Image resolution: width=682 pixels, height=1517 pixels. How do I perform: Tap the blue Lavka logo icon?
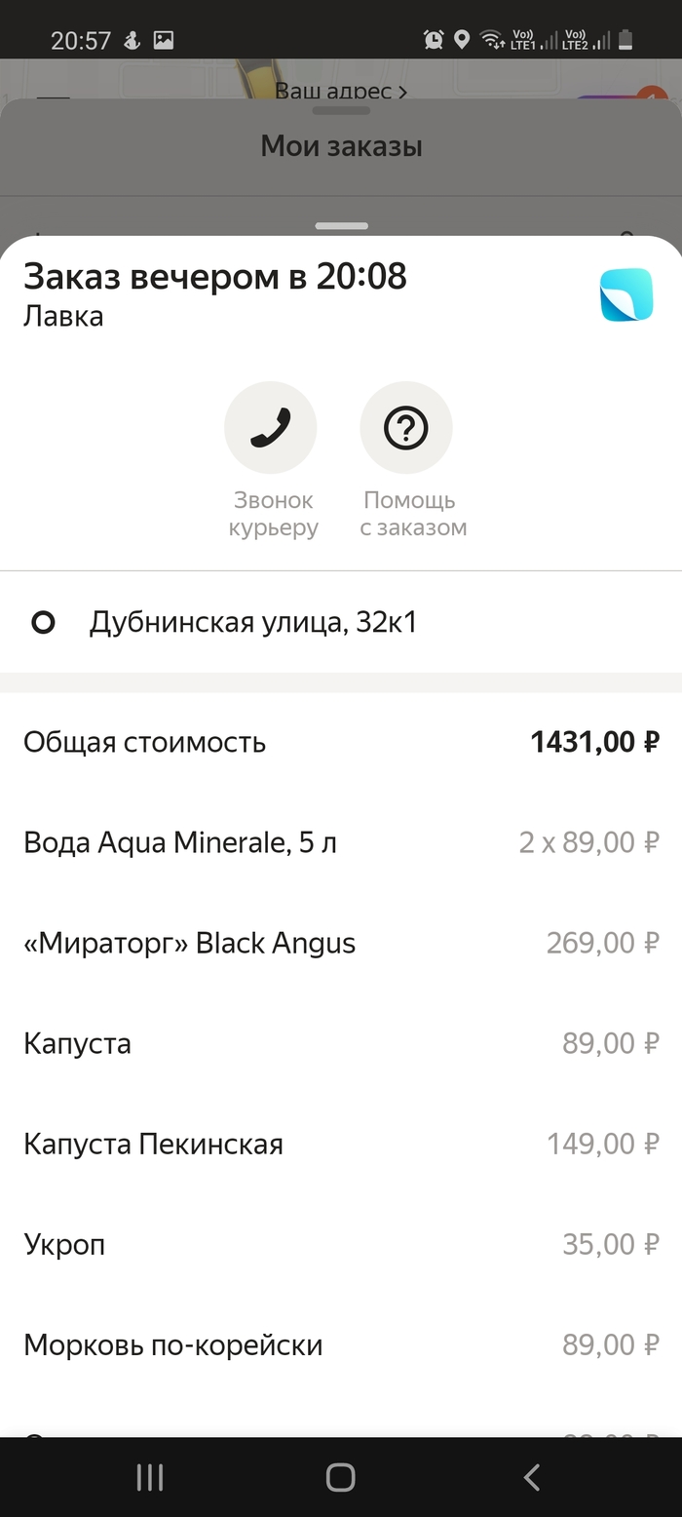(x=626, y=294)
